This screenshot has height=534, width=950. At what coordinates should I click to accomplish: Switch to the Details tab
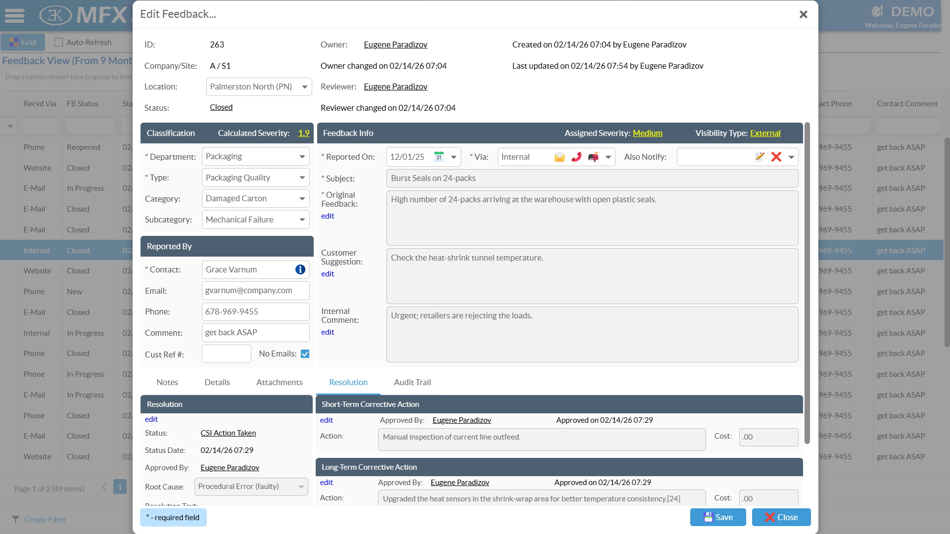(217, 382)
